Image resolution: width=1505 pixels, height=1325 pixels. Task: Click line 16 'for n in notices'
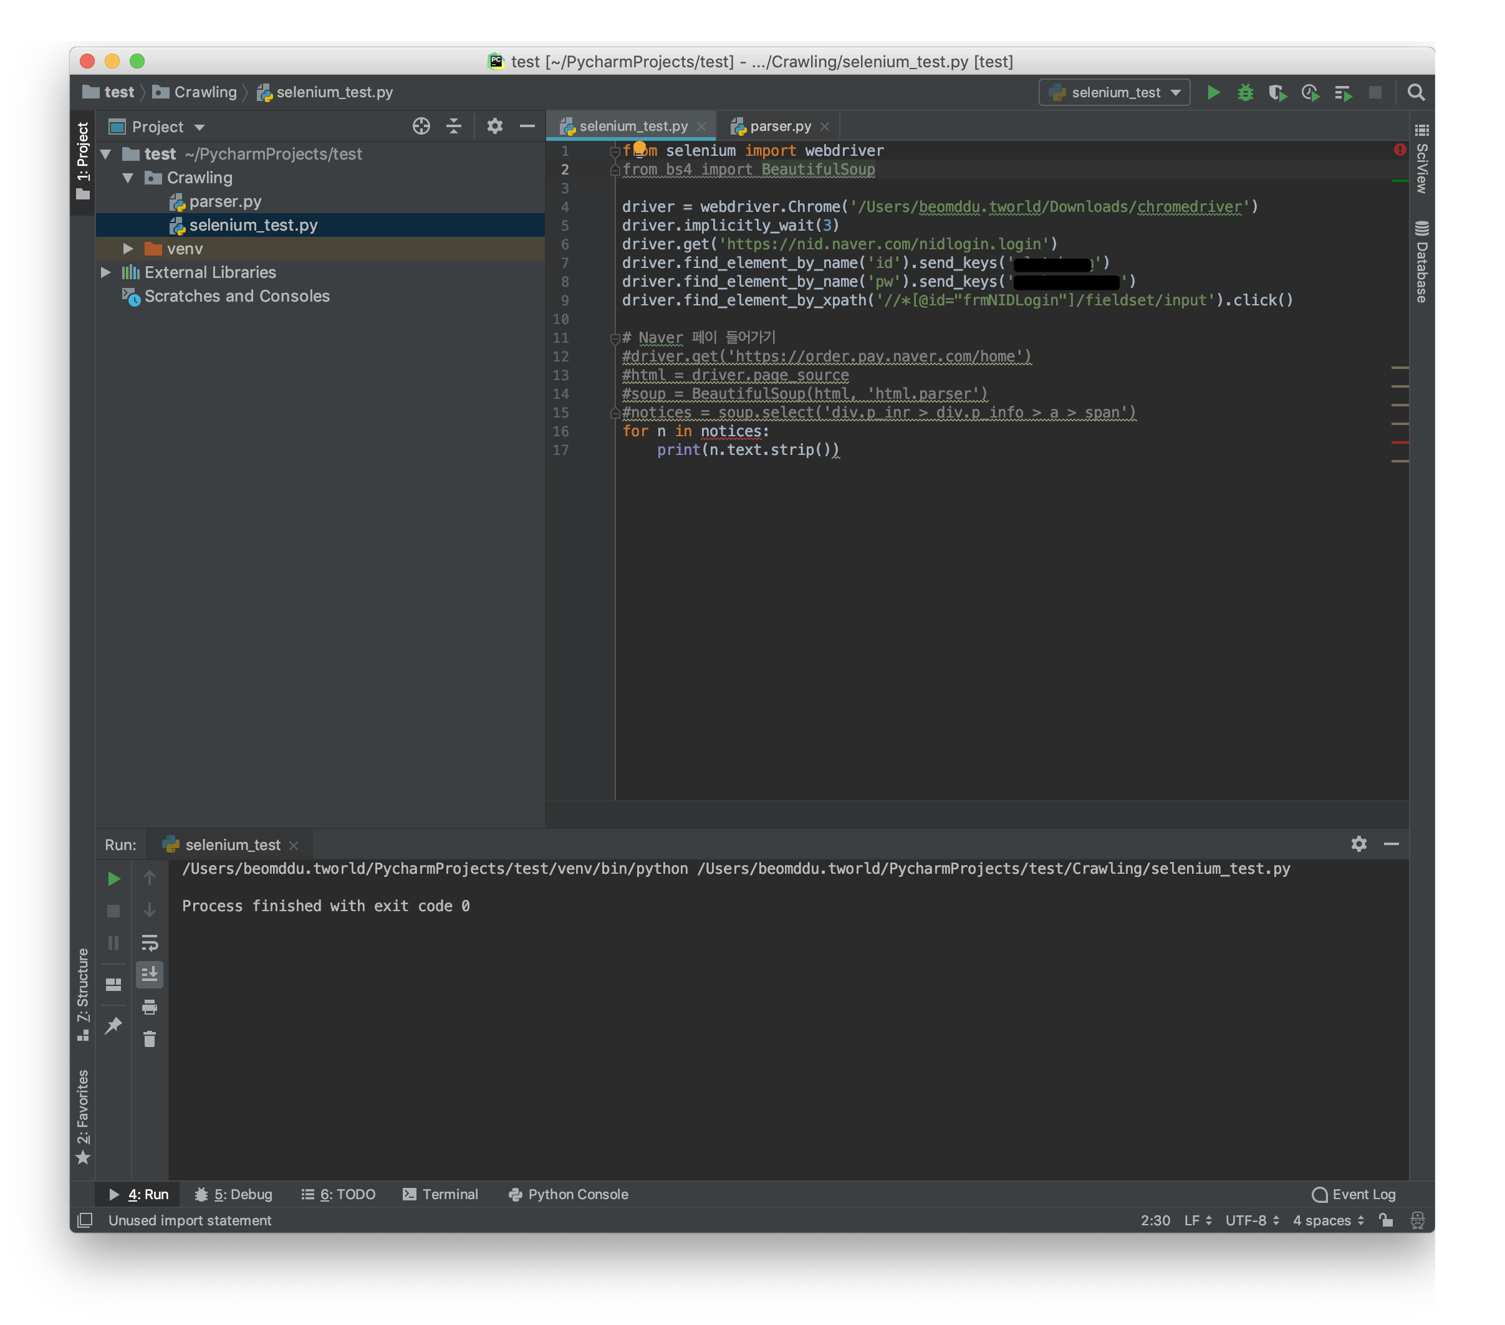point(695,431)
